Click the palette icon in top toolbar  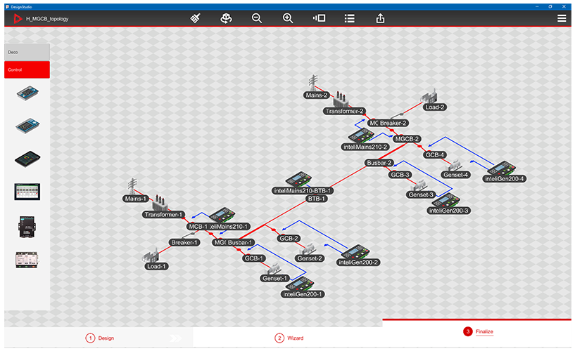226,19
